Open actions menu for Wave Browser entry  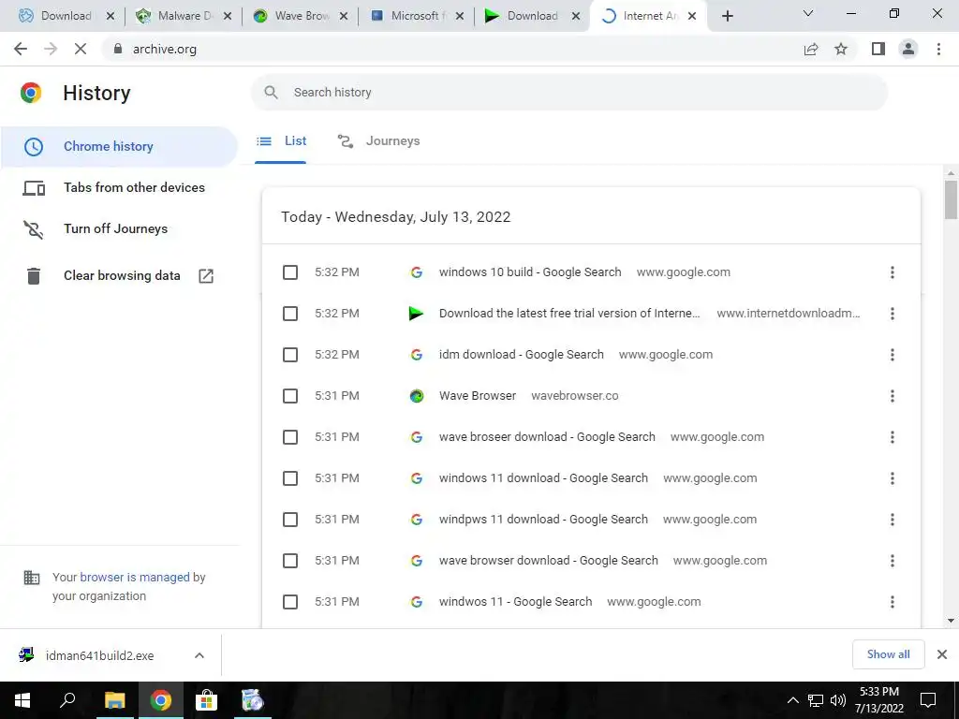click(x=893, y=396)
